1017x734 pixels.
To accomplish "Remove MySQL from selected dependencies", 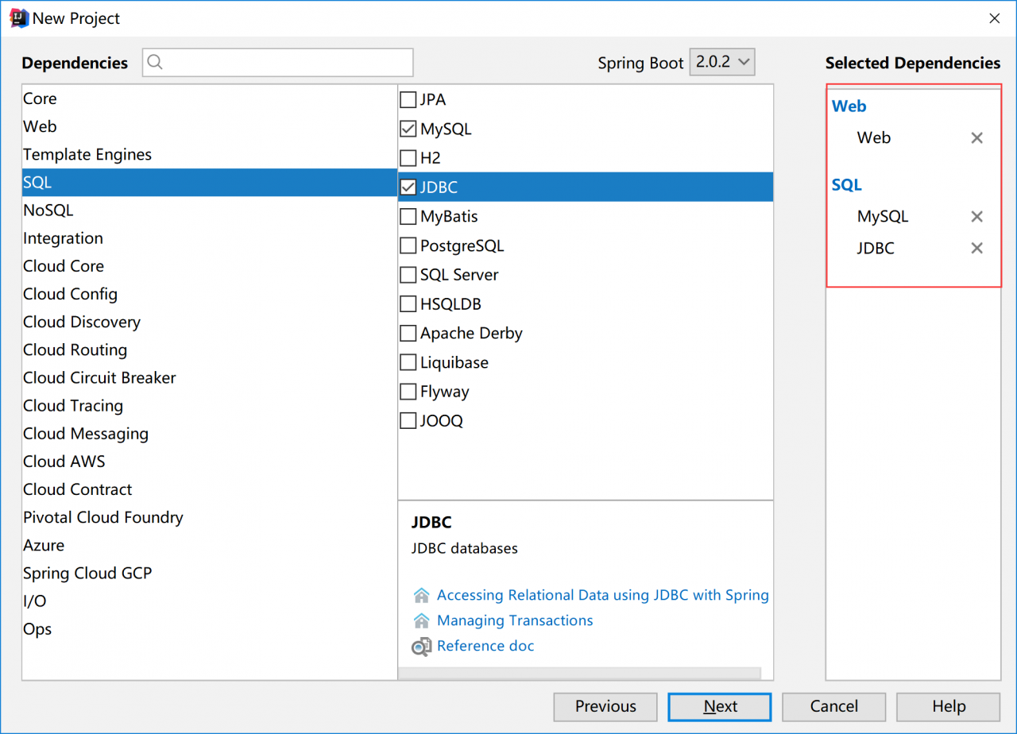I will tap(976, 217).
